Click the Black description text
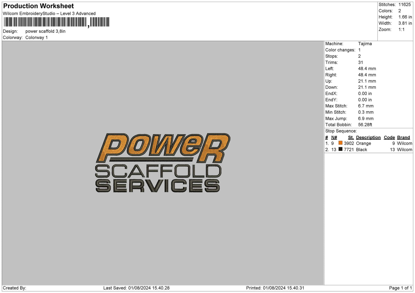The image size is (415, 293). click(x=362, y=150)
